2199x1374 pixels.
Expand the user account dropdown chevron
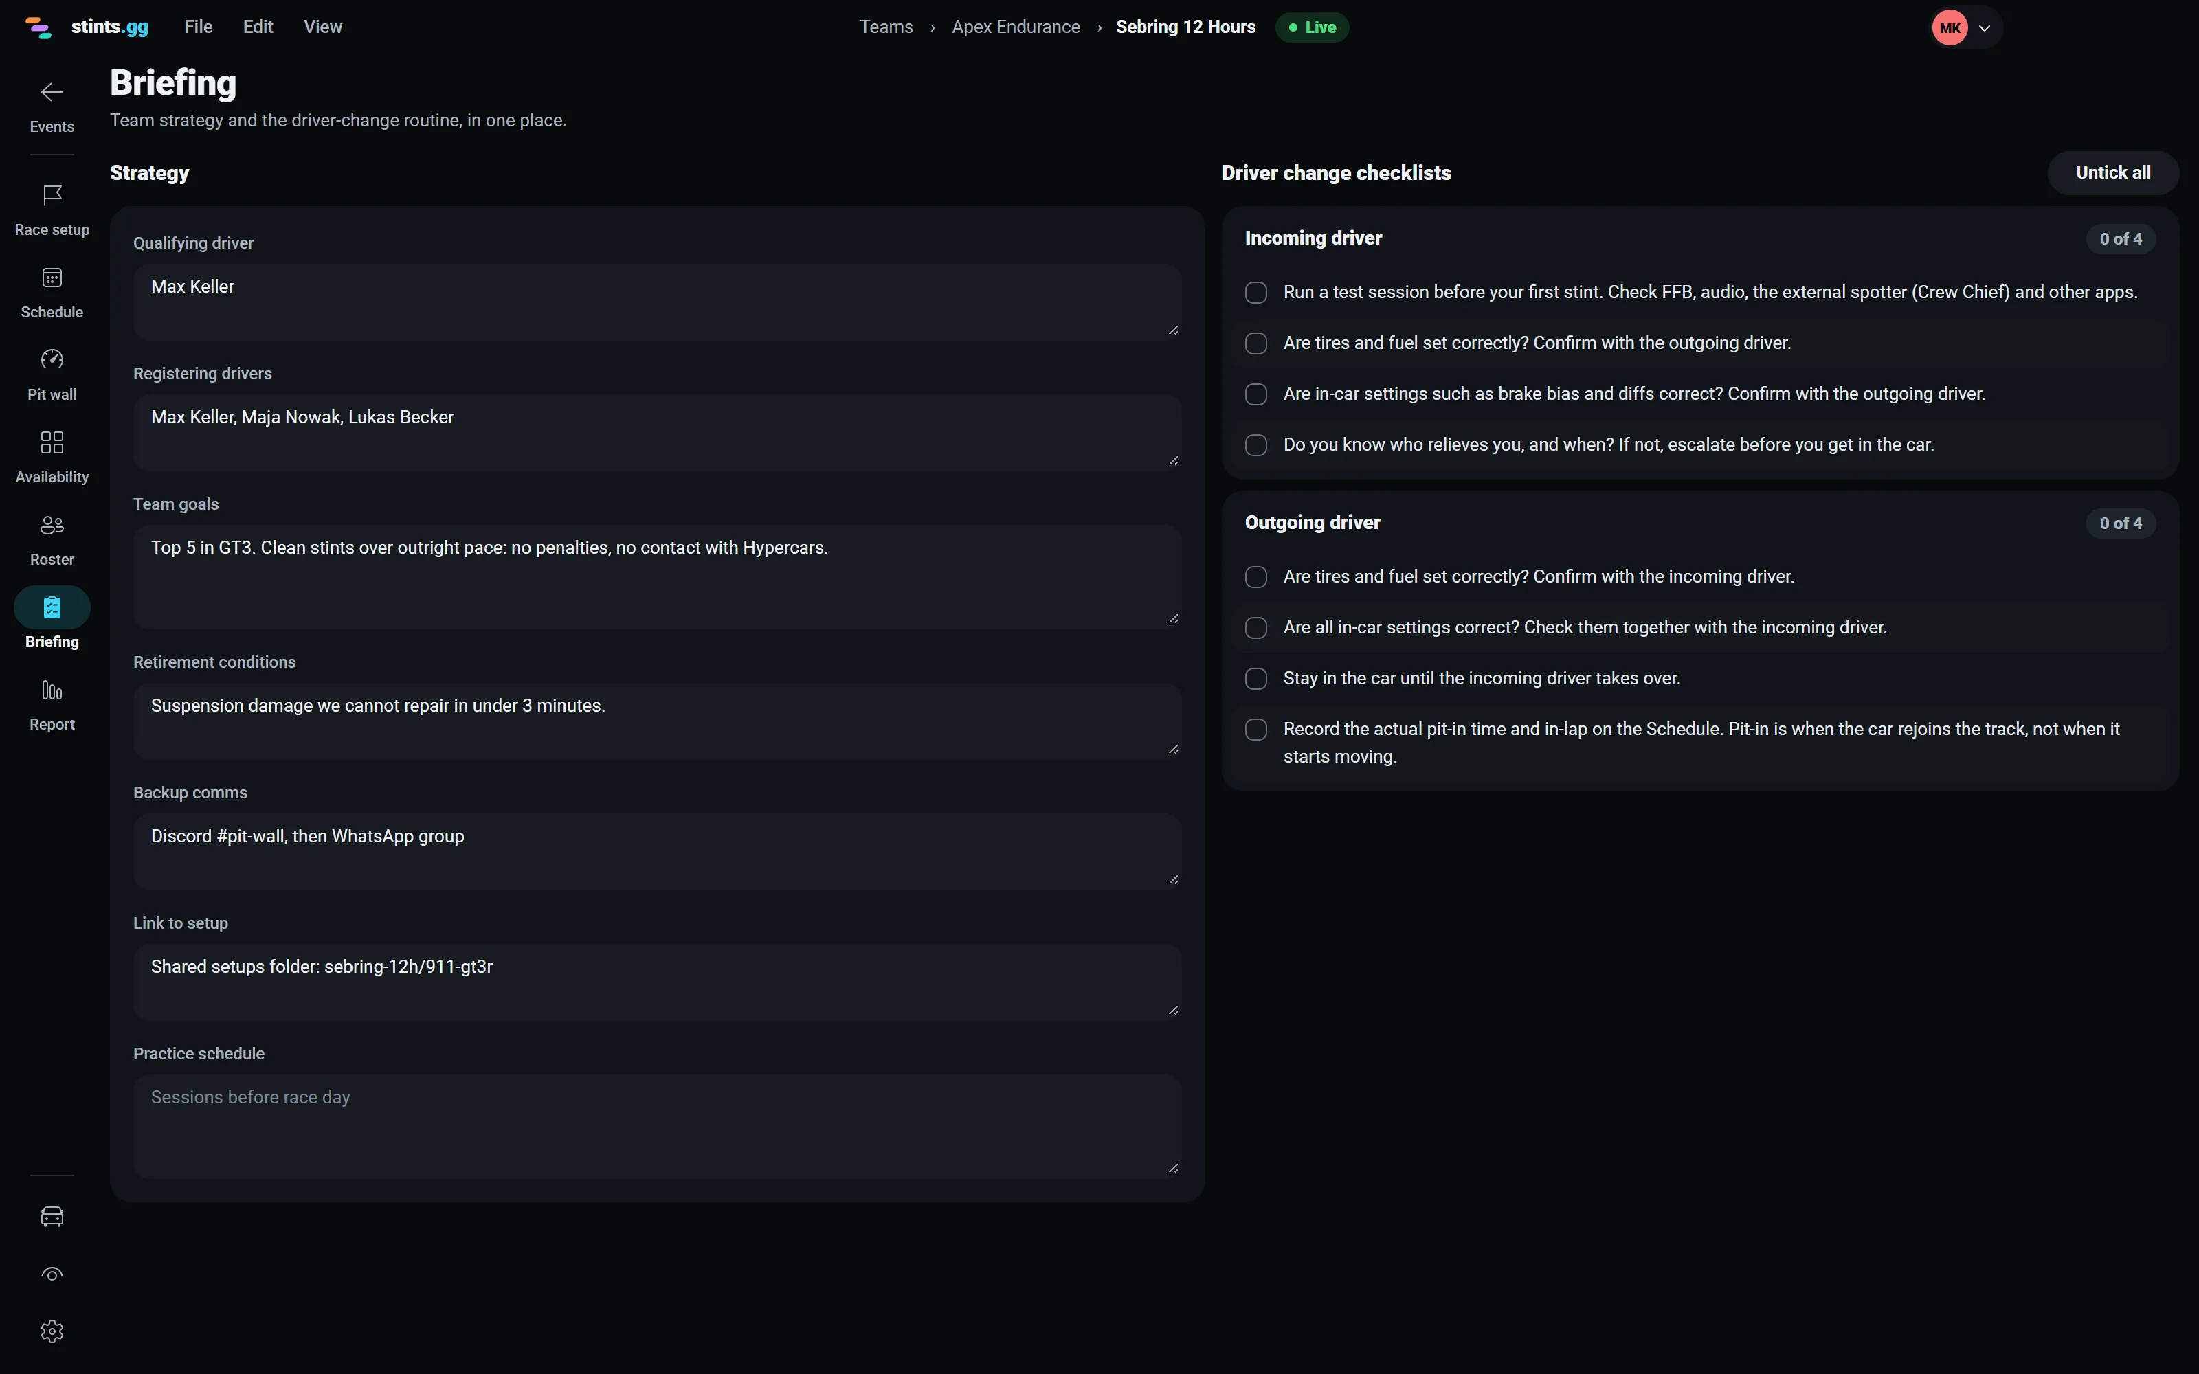(x=1985, y=28)
